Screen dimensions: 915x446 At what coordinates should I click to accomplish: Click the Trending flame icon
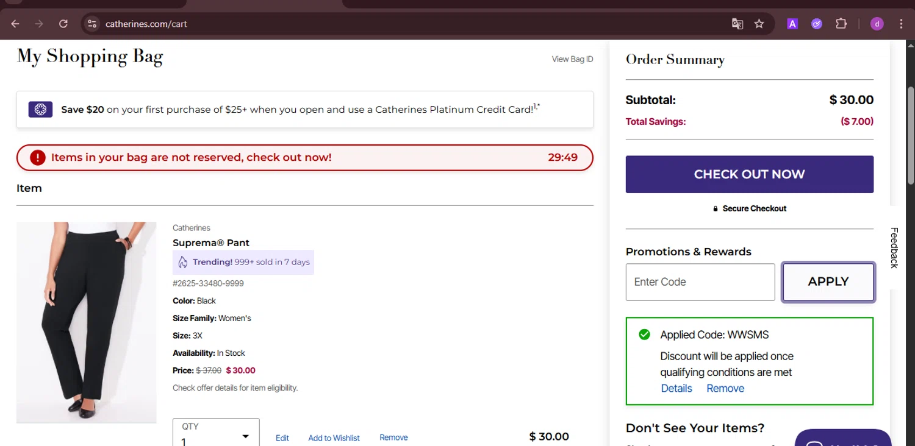[x=182, y=262]
